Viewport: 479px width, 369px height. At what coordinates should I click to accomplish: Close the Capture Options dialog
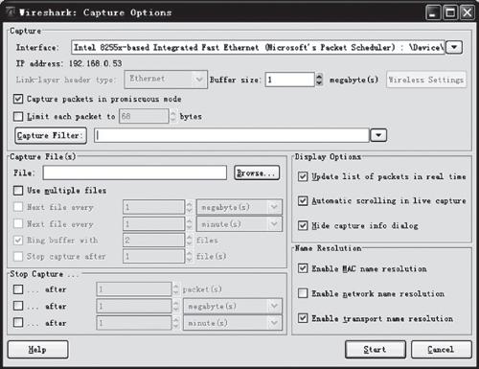[468, 12]
